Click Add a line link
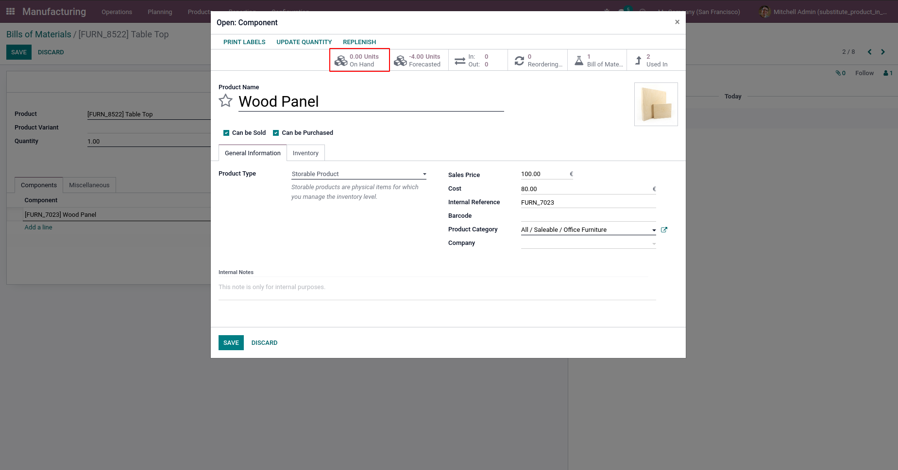 click(38, 227)
